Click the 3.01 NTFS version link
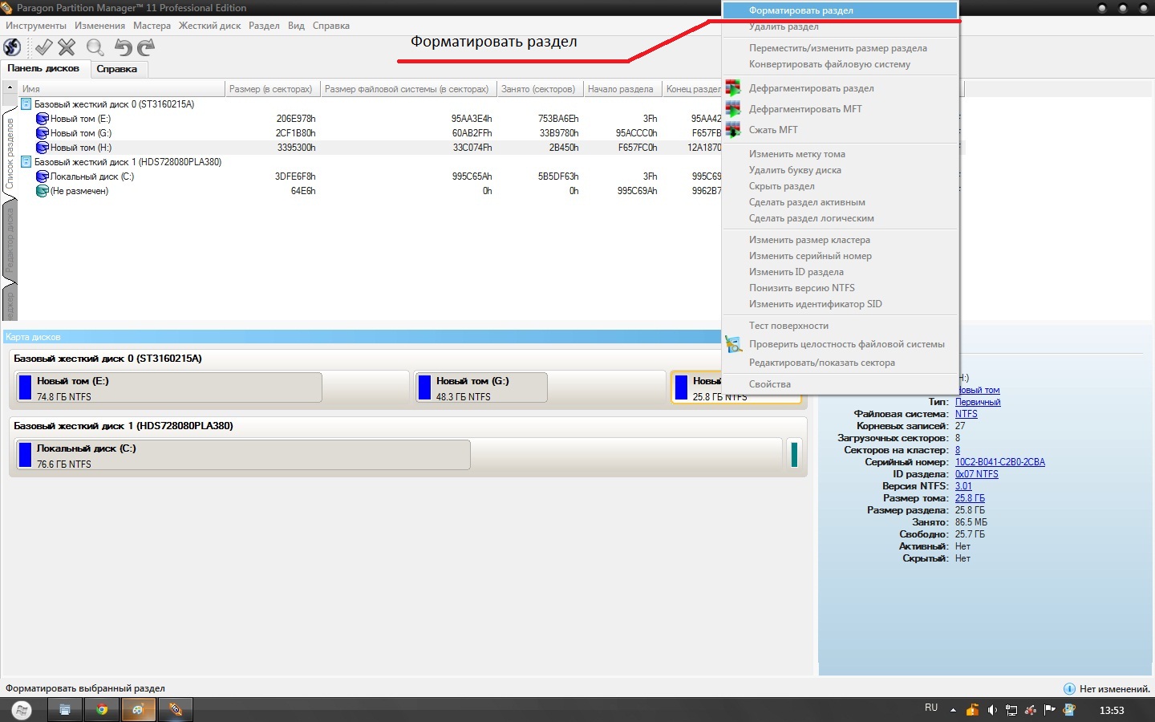This screenshot has width=1155, height=722. tap(963, 486)
